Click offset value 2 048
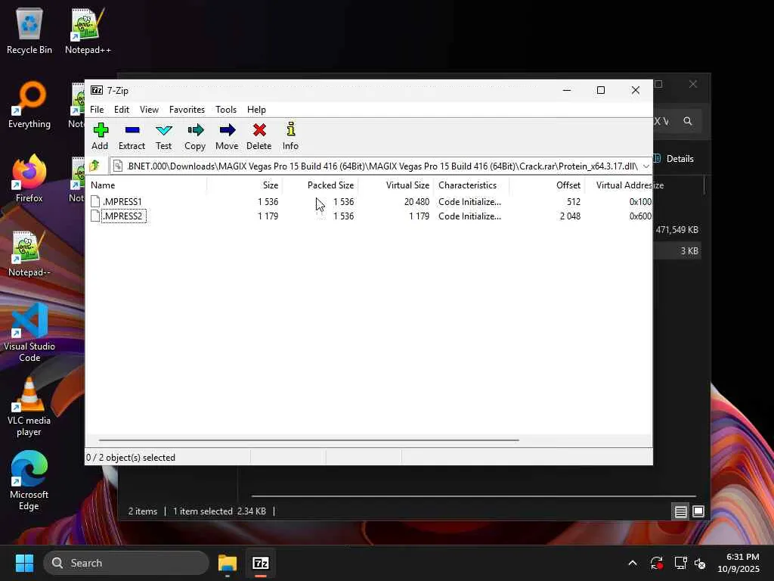 tap(570, 216)
